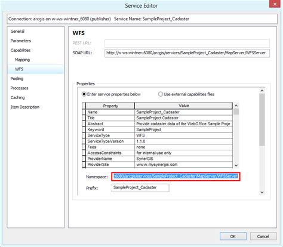Open the Mapping capability page
The image size is (283, 247).
22,60
